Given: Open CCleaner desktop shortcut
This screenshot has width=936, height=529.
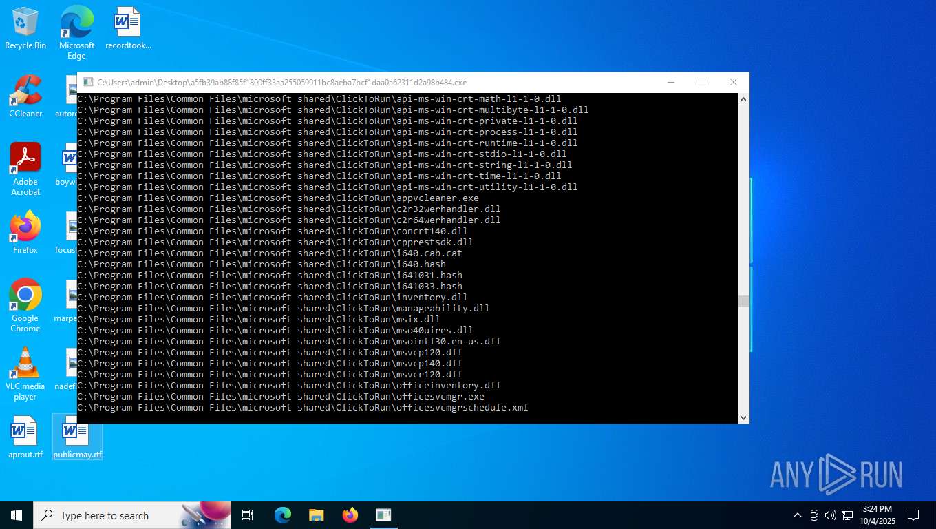Looking at the screenshot, I should pos(25,96).
